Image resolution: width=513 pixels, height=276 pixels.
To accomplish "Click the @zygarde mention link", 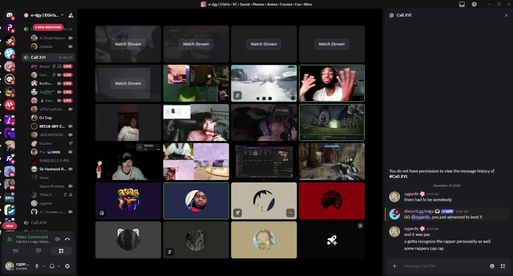I will 421,217.
